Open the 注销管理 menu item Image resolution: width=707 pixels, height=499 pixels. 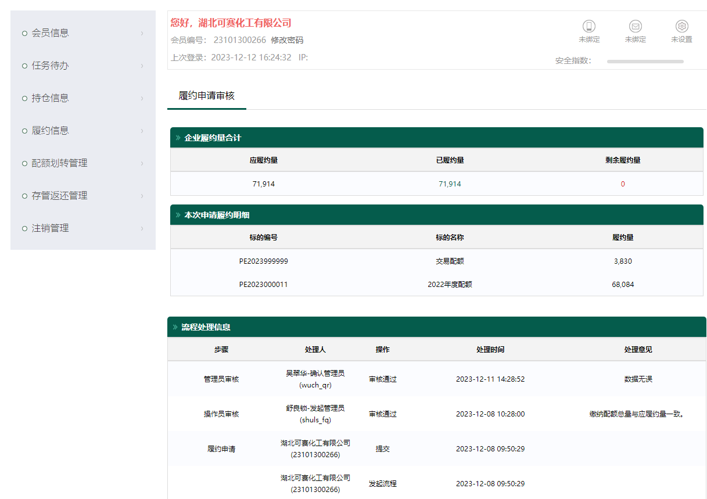coord(50,228)
